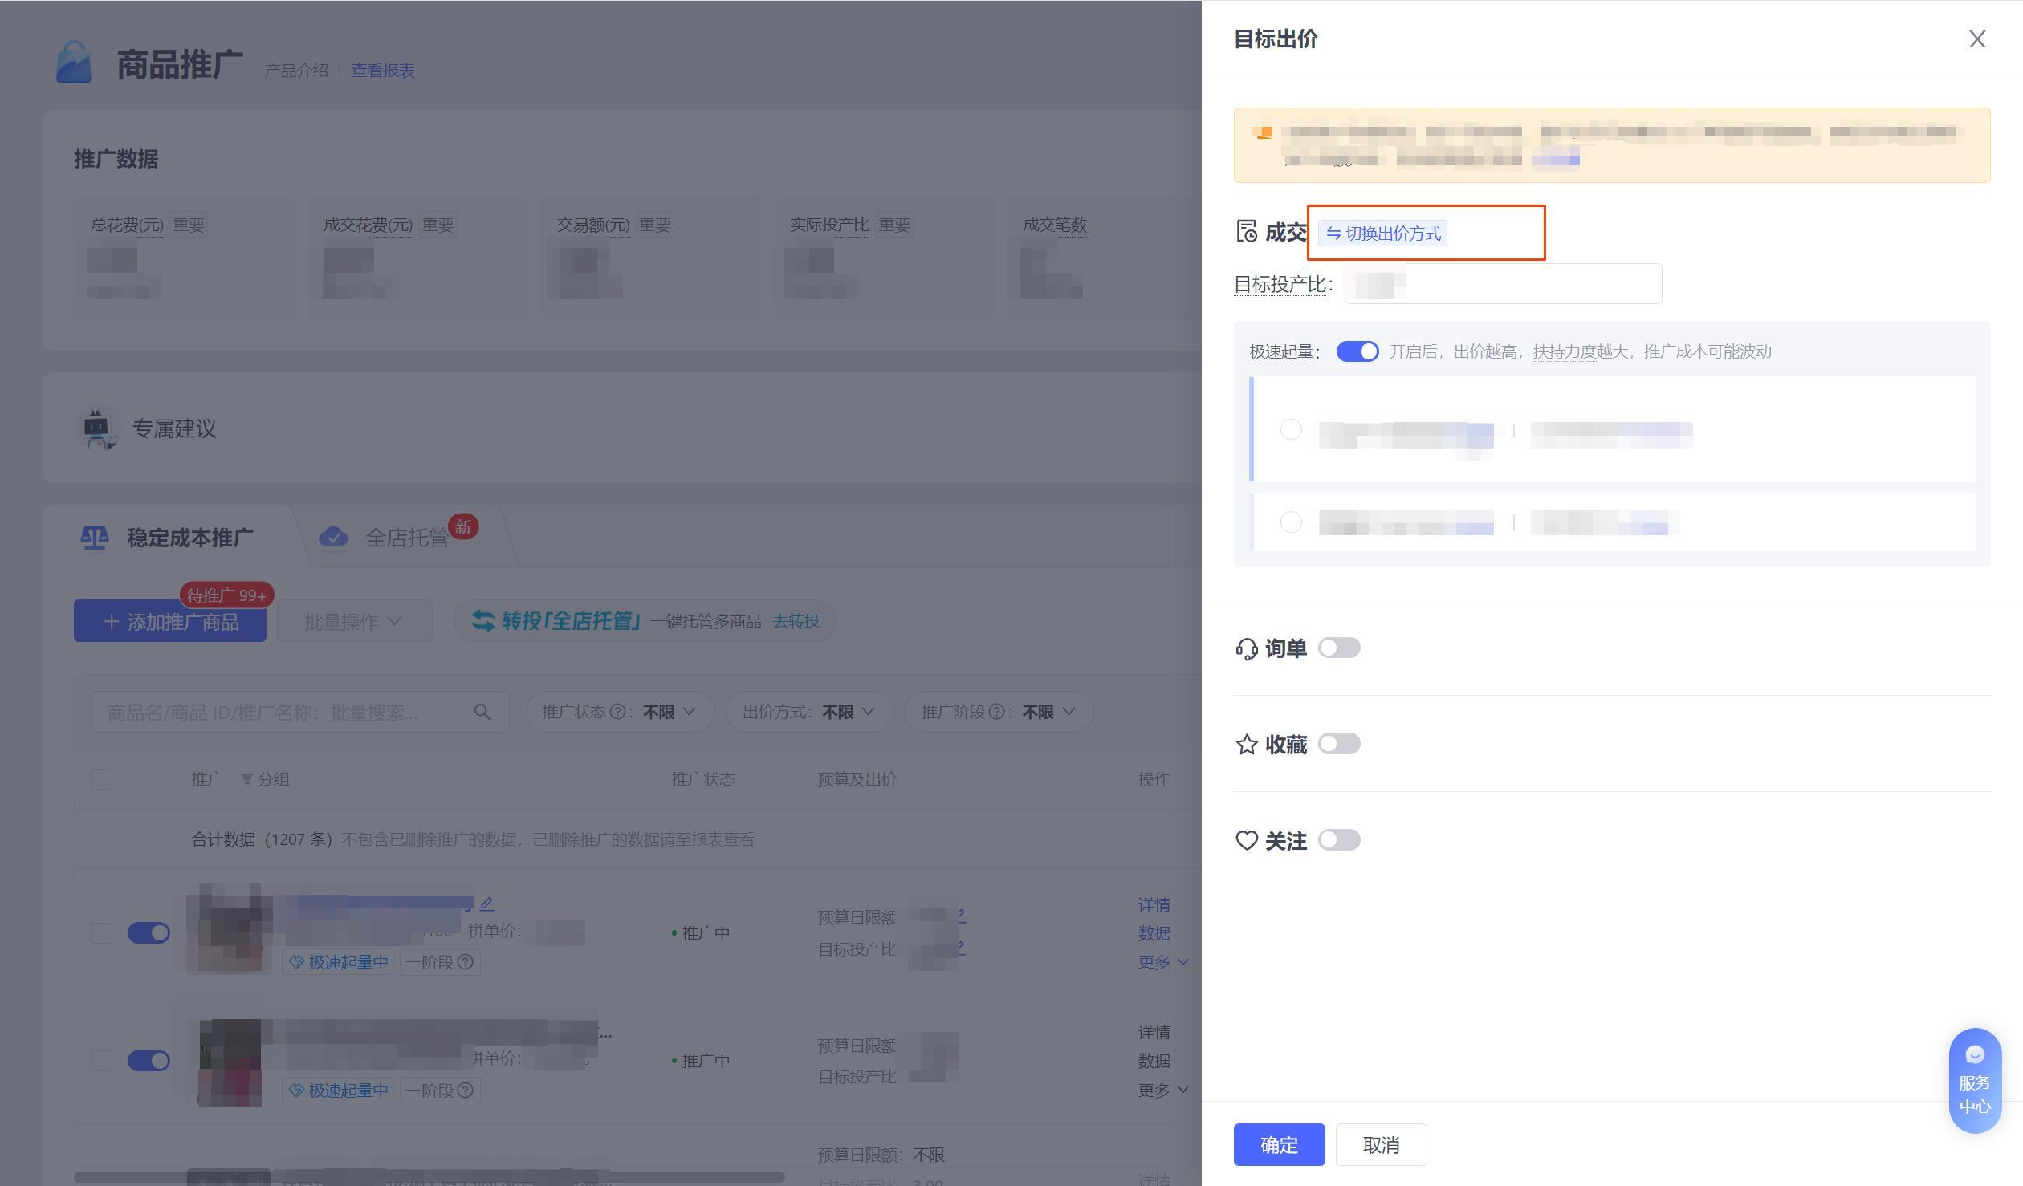Check the second product row checkbox
This screenshot has width=2023, height=1186.
(101, 1061)
